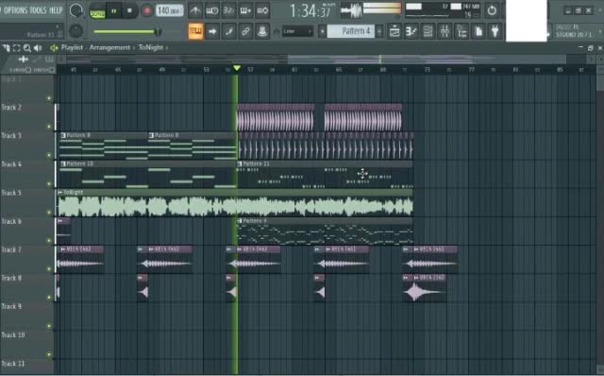Click the ToNight breadcrumb
604x376 pixels.
pyautogui.click(x=151, y=47)
